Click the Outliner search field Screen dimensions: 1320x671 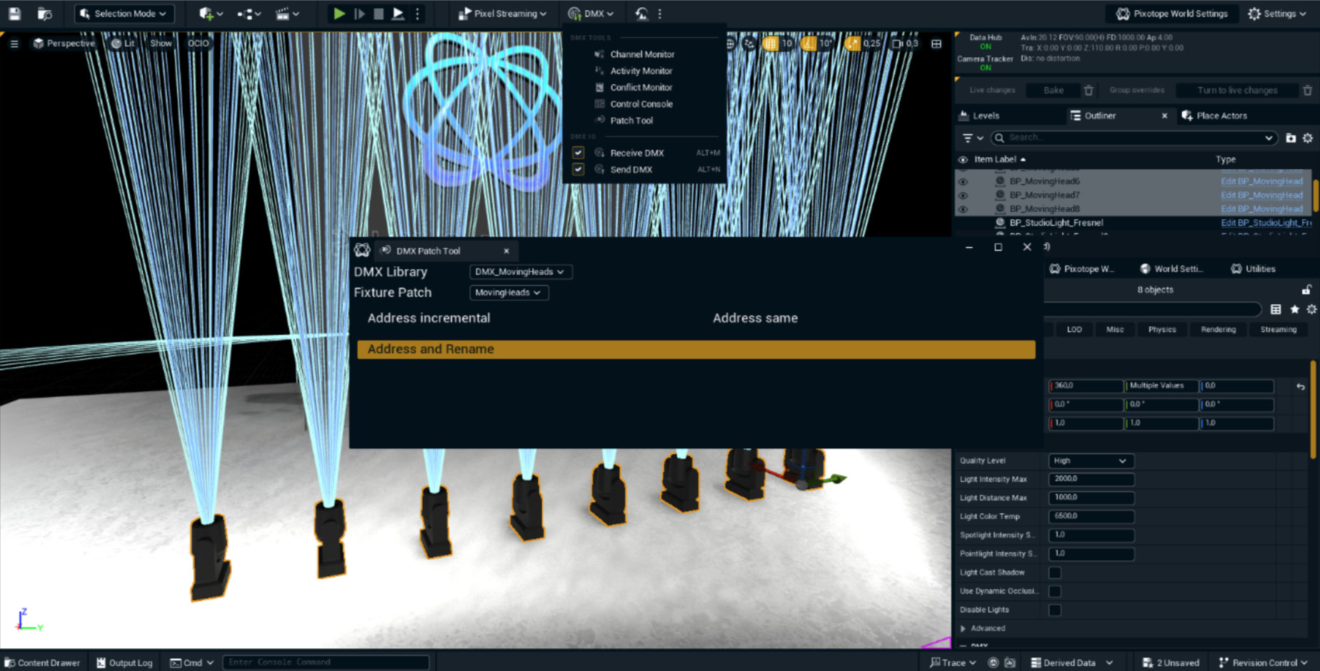(1132, 138)
